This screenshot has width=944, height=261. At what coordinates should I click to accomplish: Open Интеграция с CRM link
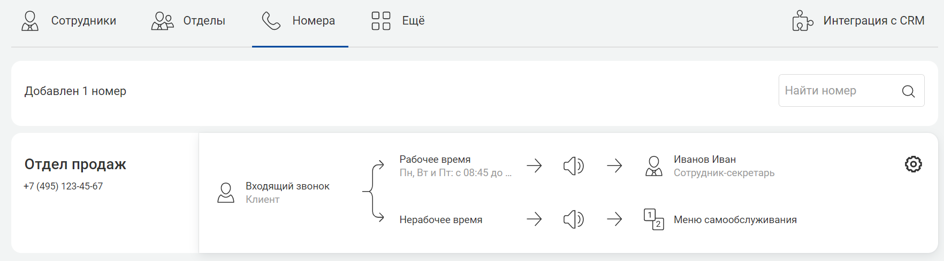tap(858, 21)
